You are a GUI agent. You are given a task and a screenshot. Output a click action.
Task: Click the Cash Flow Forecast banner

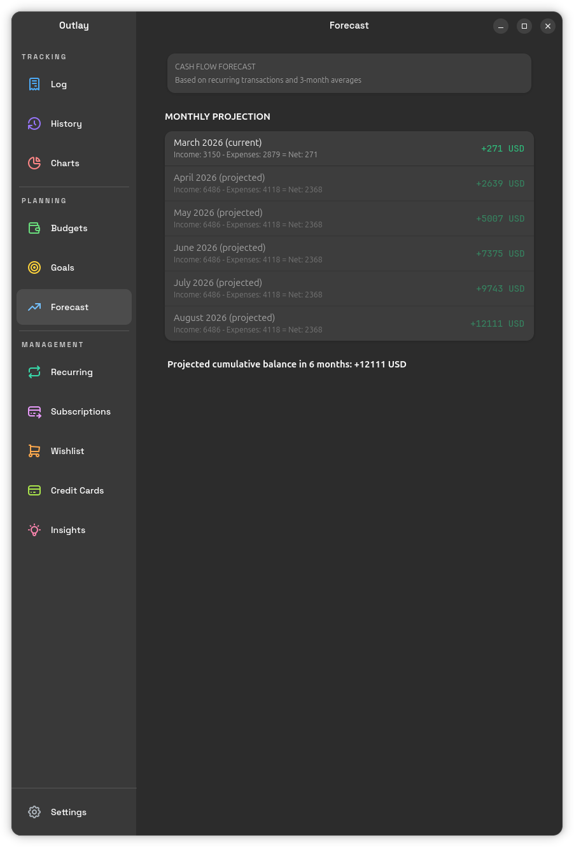click(349, 73)
